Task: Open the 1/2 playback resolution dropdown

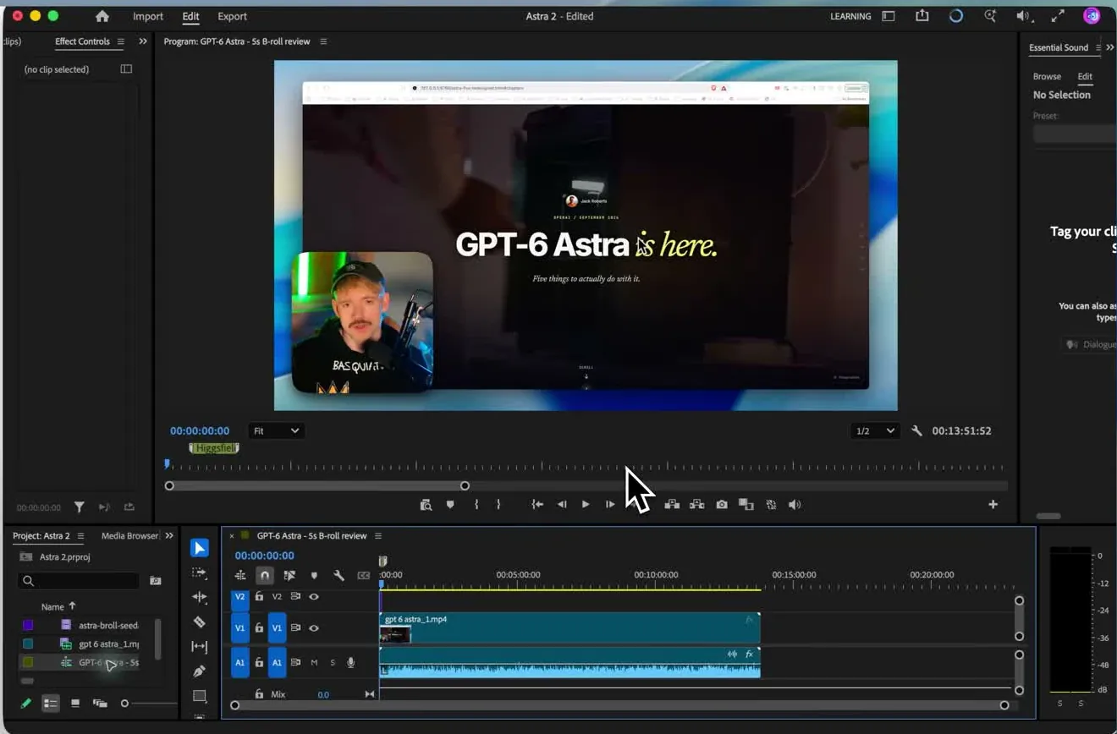Action: (875, 430)
